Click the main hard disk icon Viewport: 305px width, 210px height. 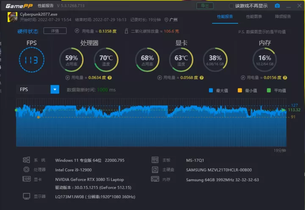155,169
